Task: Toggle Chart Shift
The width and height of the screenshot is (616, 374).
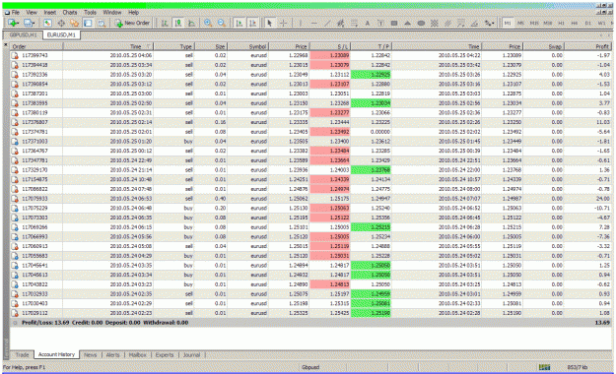Action: [x=252, y=24]
